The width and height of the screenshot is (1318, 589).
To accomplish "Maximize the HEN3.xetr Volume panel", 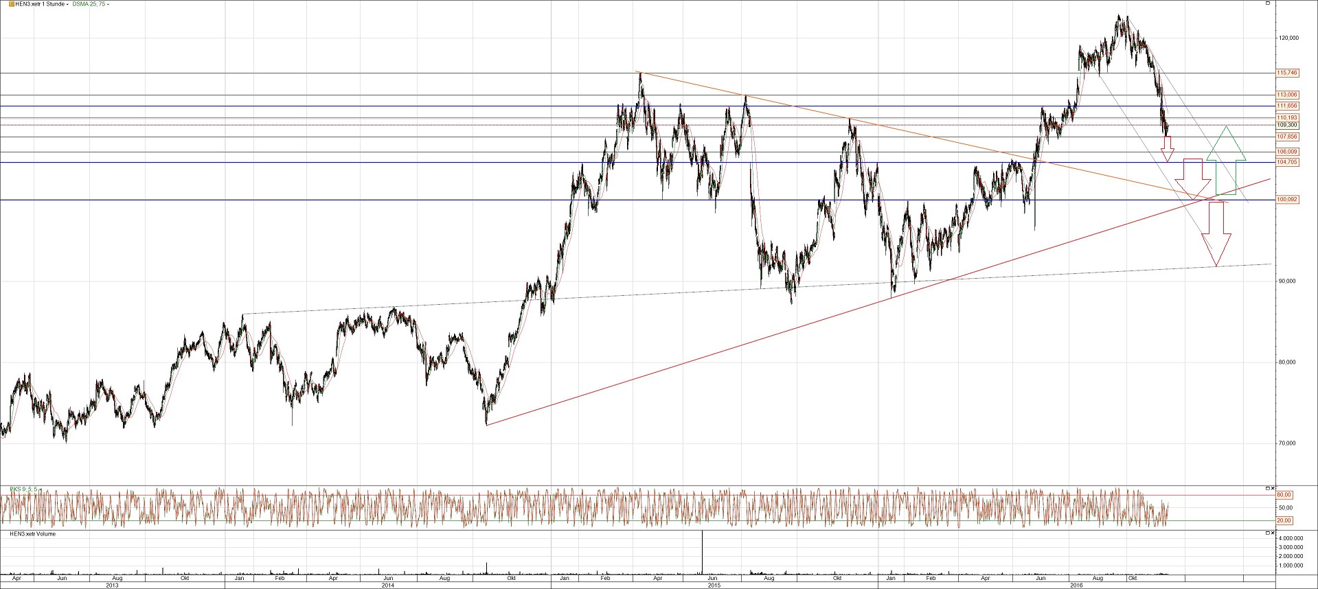I will [x=1267, y=533].
